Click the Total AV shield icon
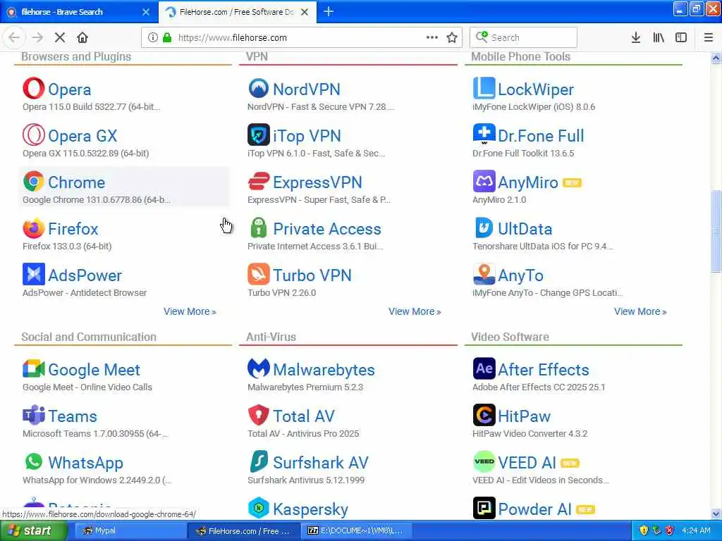722x541 pixels. pyautogui.click(x=258, y=415)
